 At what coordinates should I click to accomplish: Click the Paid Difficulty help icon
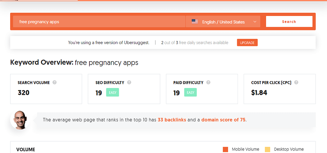tap(208, 83)
